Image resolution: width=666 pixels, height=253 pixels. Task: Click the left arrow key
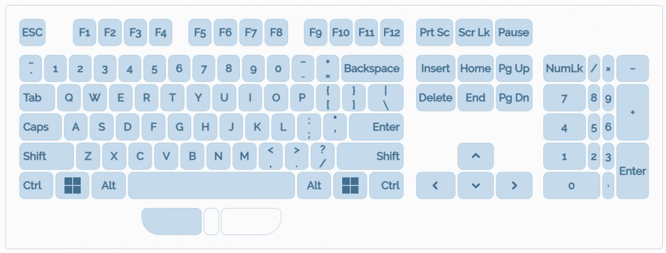click(x=435, y=185)
